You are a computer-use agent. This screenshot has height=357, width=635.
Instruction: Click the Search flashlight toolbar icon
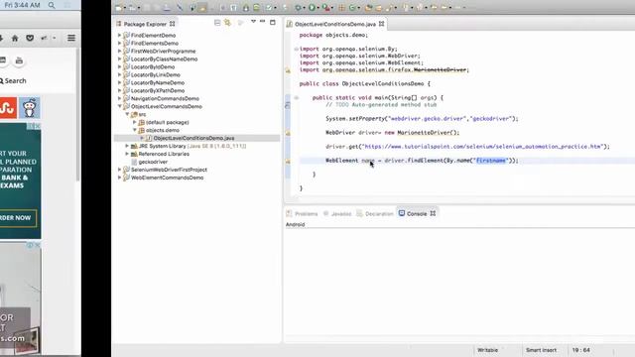click(x=388, y=7)
